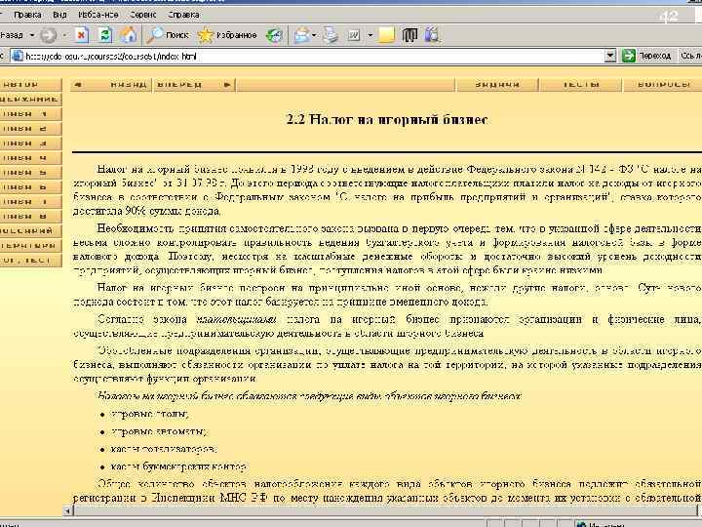This screenshot has width=702, height=527.
Task: Click the browser Forward arrow icon
Action: pos(49,35)
